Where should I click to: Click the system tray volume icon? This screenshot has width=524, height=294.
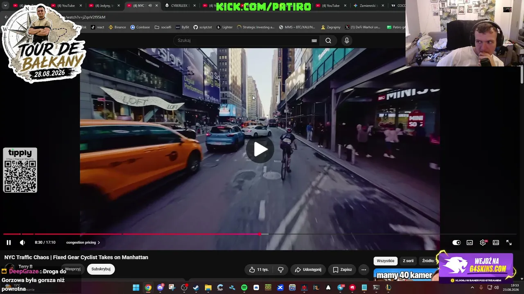496,288
